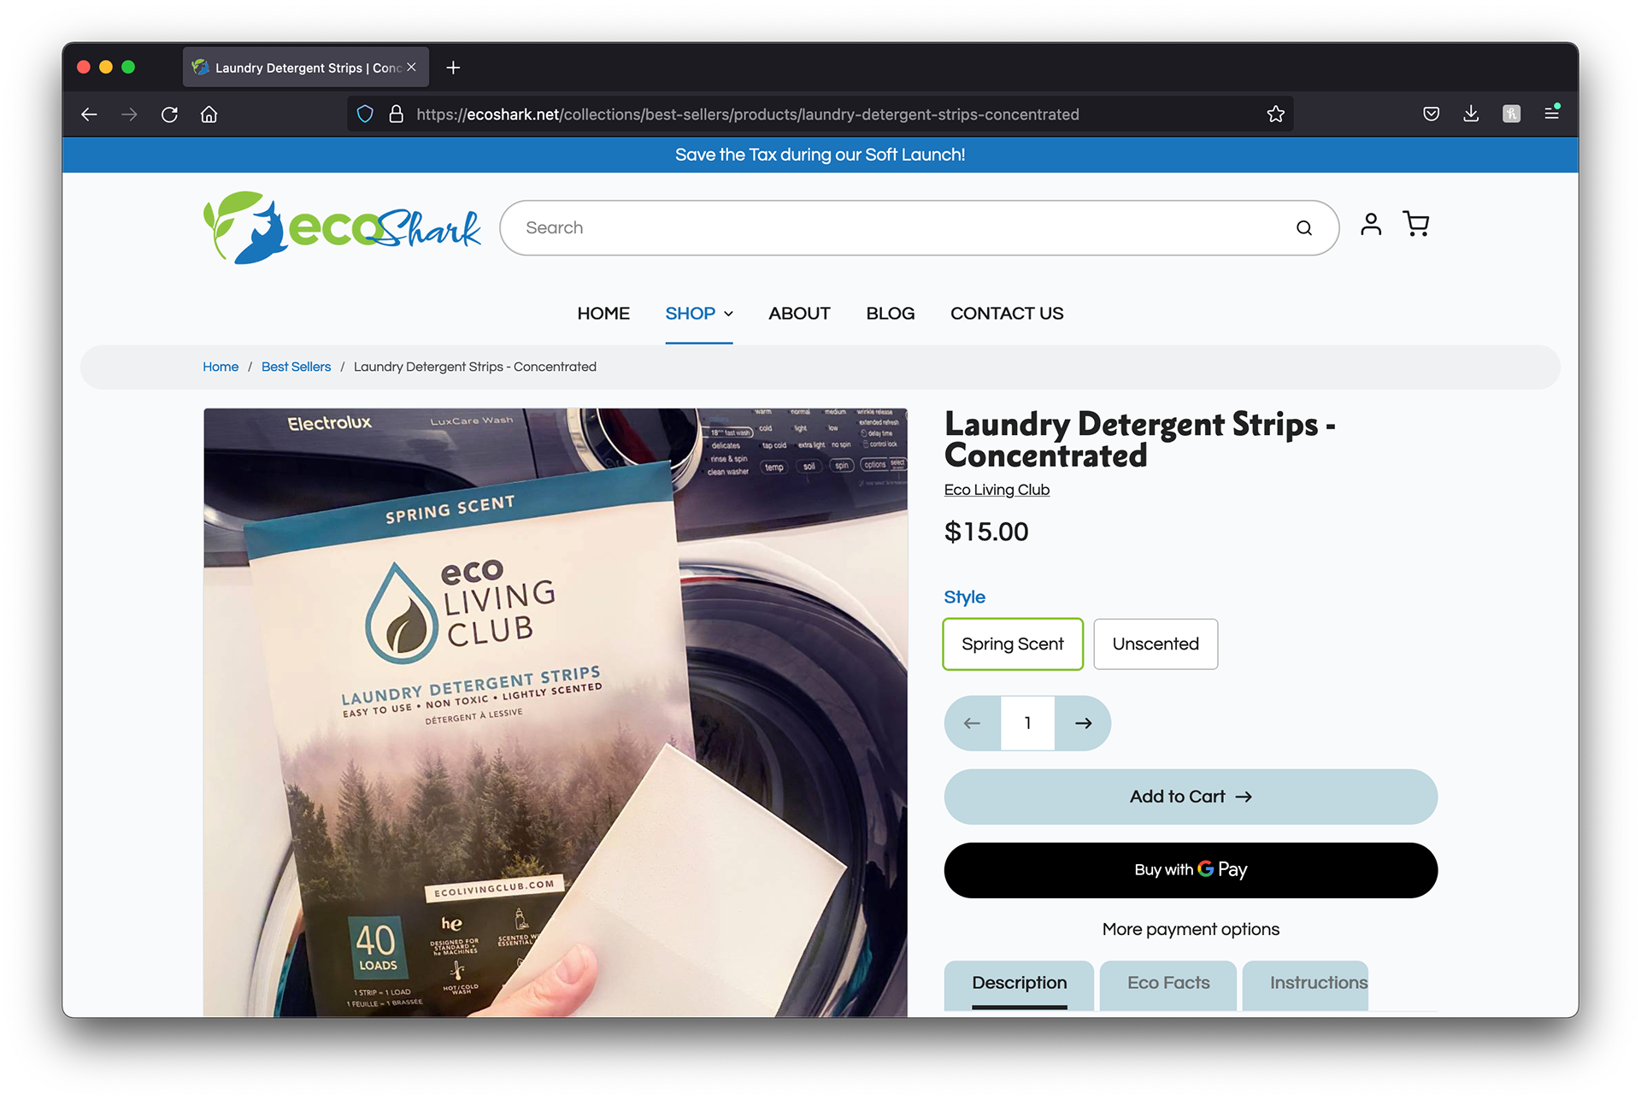Click the browser URL address bar
Screen dimensions: 1641x1100
820,115
